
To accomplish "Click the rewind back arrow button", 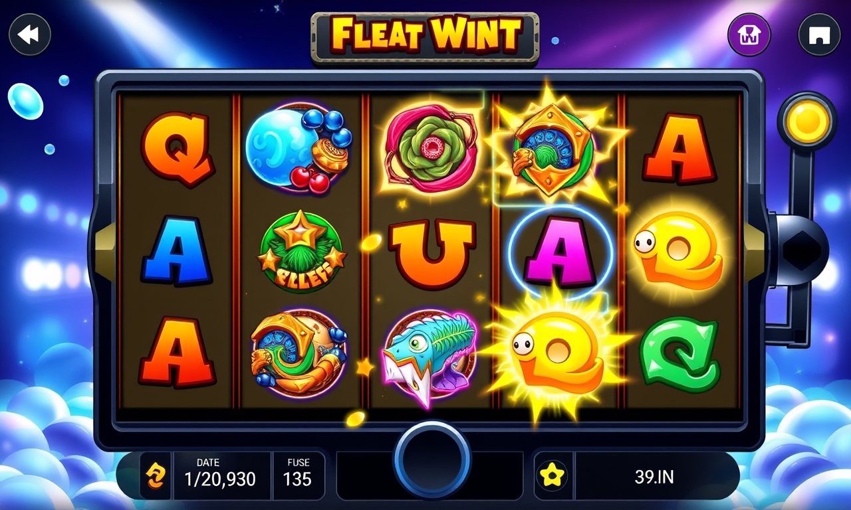I will coord(29,34).
